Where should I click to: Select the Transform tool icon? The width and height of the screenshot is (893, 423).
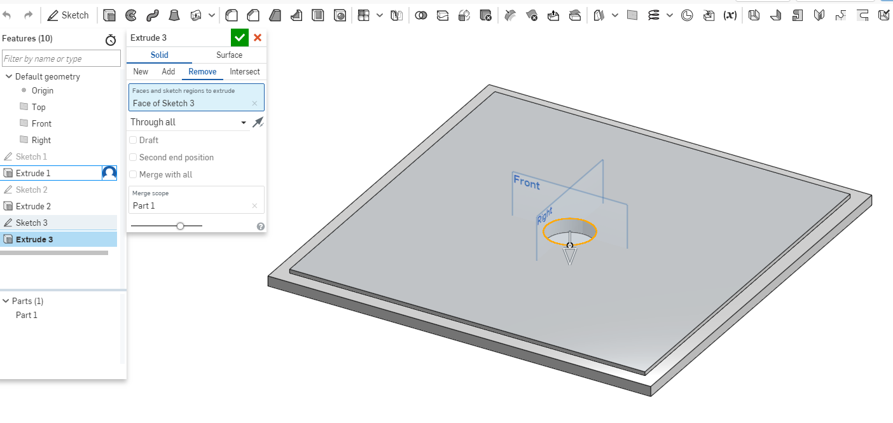click(464, 15)
